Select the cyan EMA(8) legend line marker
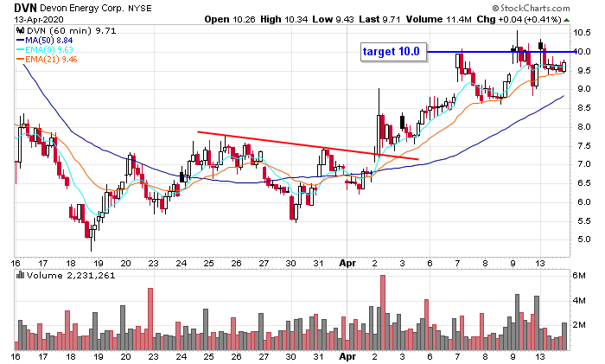Image resolution: width=605 pixels, height=364 pixels. pos(20,50)
